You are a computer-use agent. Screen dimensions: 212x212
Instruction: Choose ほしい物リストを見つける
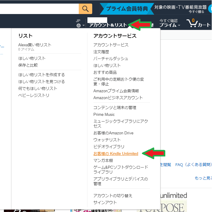(42, 82)
